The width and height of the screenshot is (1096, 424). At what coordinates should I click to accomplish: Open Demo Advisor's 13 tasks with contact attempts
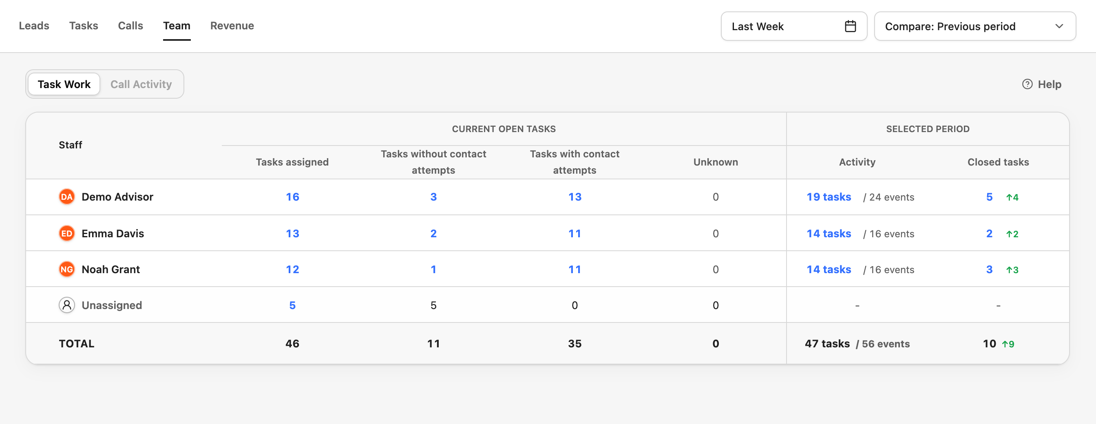pyautogui.click(x=575, y=197)
